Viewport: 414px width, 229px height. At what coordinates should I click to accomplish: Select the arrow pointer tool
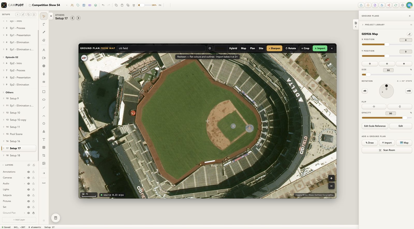pos(44,16)
